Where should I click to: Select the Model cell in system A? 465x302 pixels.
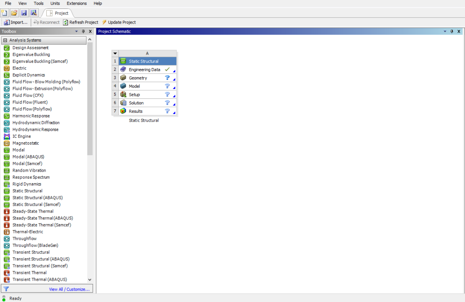coord(147,86)
